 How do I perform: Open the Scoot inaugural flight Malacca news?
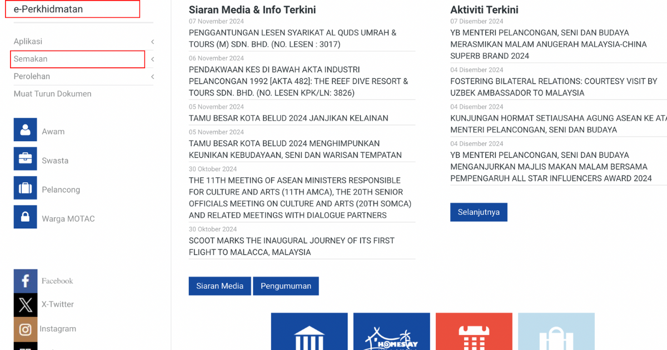(291, 246)
